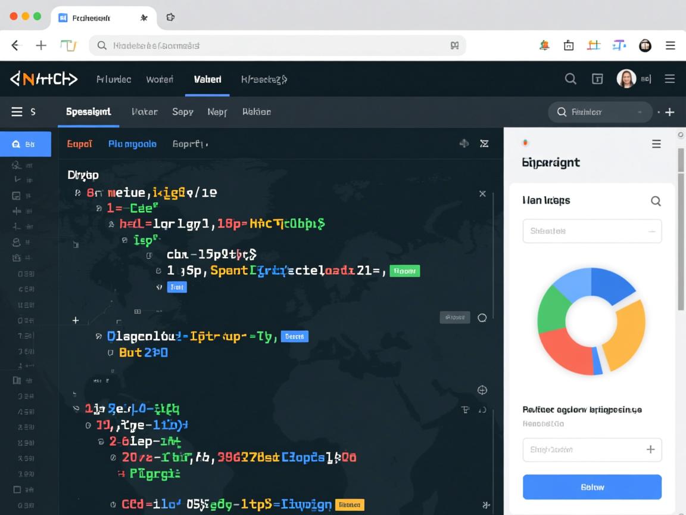Click the plus icon beside the toolbar search
Image resolution: width=686 pixels, height=515 pixels.
670,112
